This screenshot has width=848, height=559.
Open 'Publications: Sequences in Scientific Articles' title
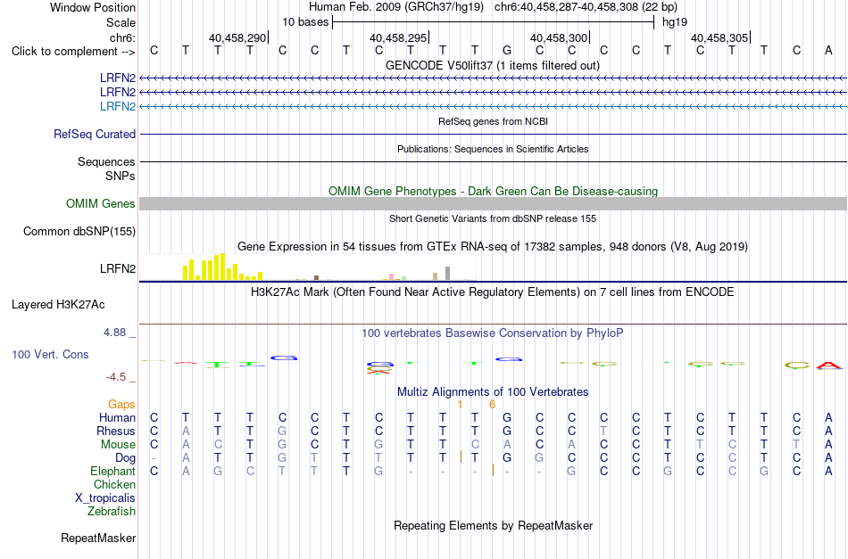pos(493,149)
